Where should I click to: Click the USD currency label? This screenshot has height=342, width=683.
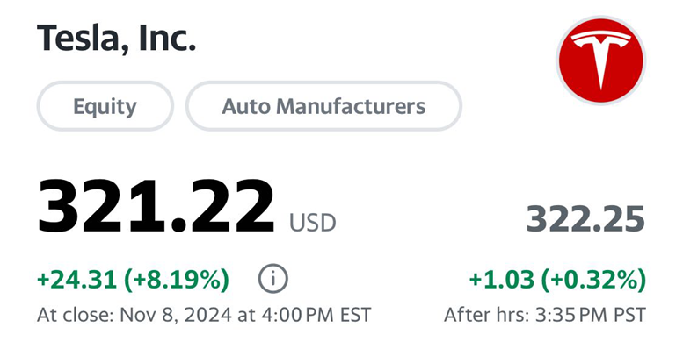click(x=312, y=222)
